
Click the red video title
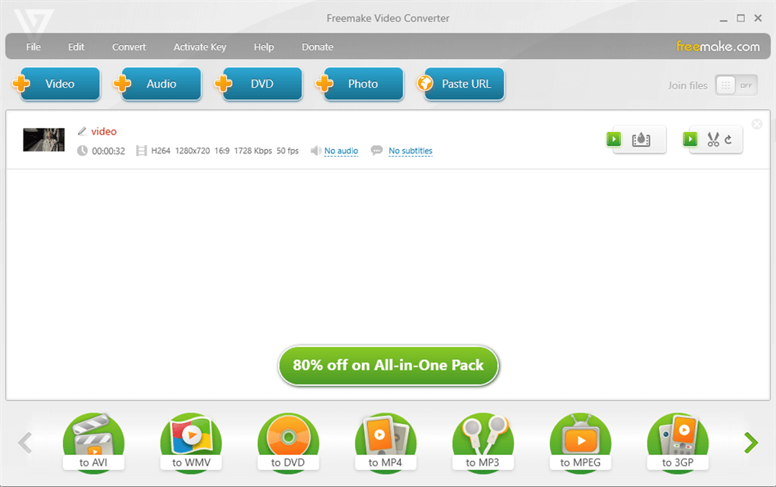[104, 132]
